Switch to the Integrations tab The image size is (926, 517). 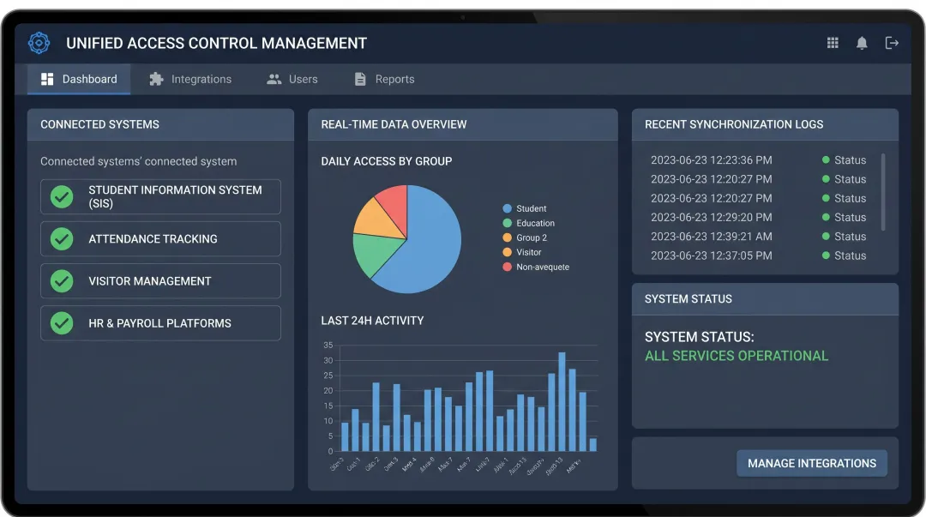coord(201,79)
